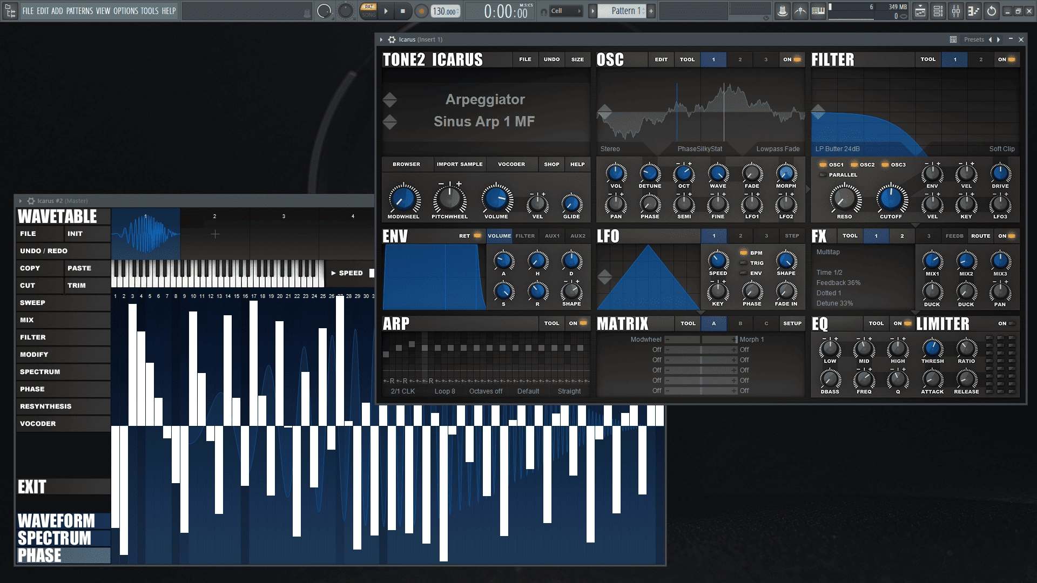Select OSC tab 2
Screen dimensions: 1037x583
coord(740,59)
